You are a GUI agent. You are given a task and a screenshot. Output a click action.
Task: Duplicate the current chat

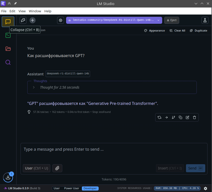click(x=198, y=31)
